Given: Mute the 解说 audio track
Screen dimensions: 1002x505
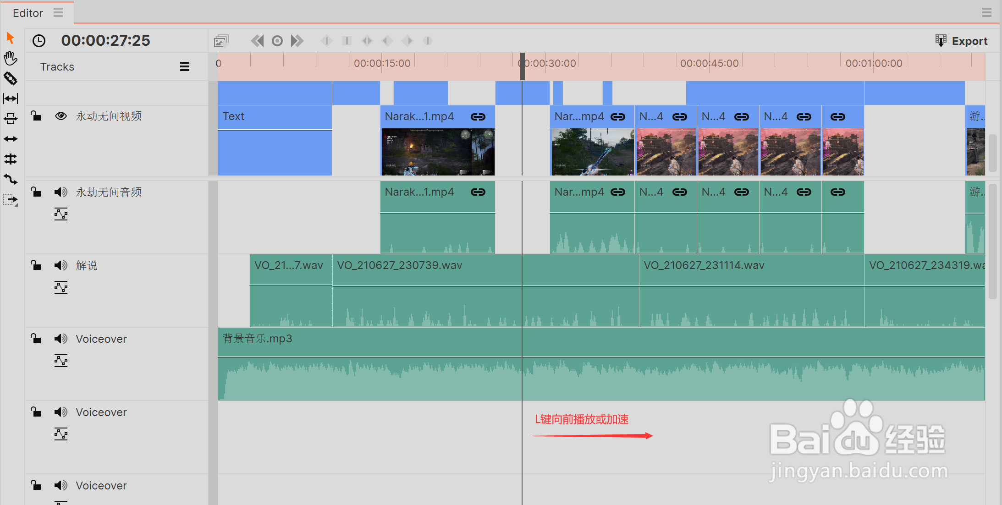Looking at the screenshot, I should [61, 265].
